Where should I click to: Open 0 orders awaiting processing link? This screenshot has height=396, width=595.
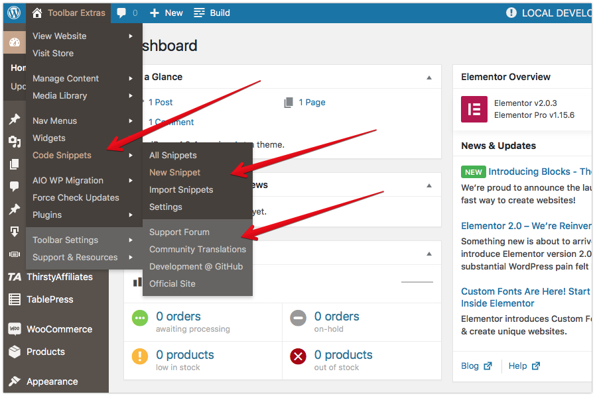[178, 317]
